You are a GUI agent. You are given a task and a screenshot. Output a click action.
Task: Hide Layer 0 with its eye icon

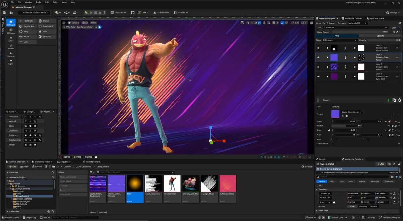click(318, 76)
